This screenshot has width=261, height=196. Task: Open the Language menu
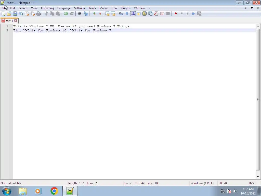[64, 8]
